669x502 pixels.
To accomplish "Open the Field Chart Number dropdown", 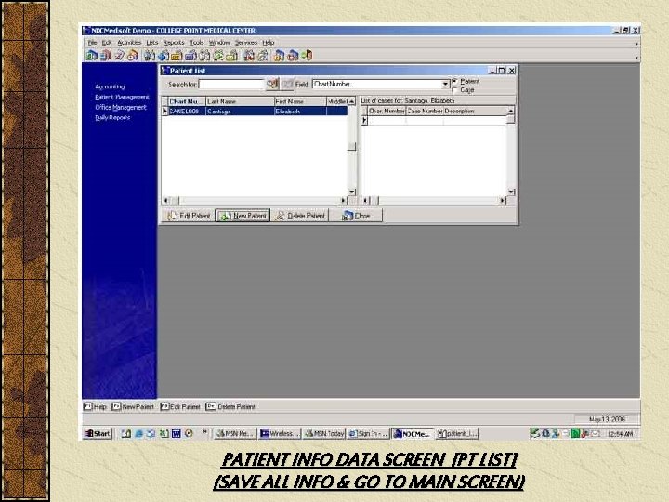I will 445,84.
